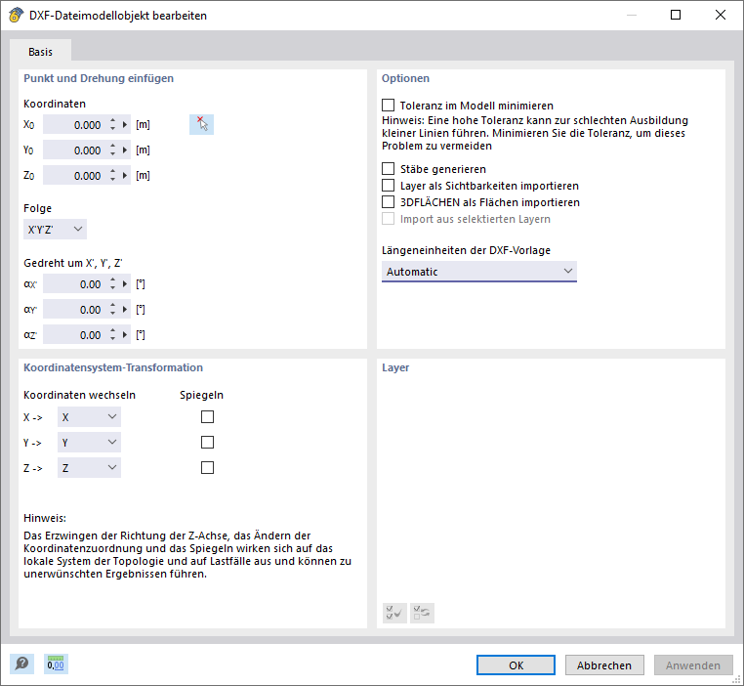Screen dimensions: 744x686
Task: Pick insertion point in graphic icon
Action: pos(201,125)
